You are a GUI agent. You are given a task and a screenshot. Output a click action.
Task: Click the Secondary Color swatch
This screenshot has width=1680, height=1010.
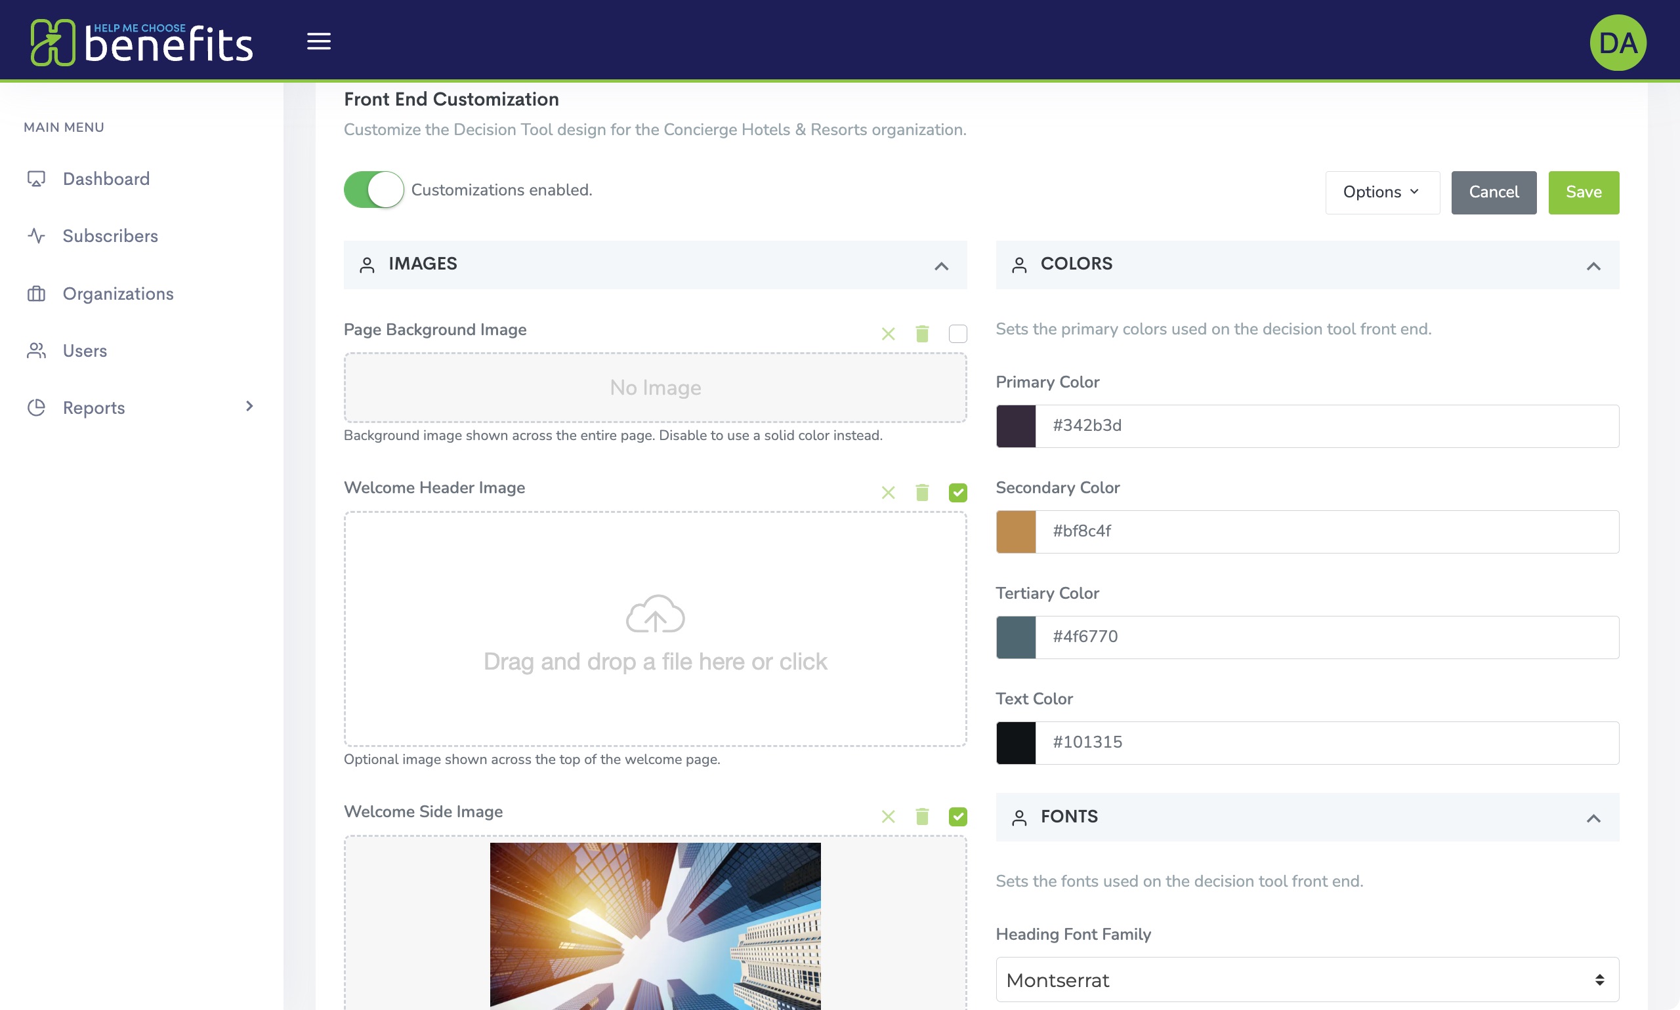point(1015,531)
